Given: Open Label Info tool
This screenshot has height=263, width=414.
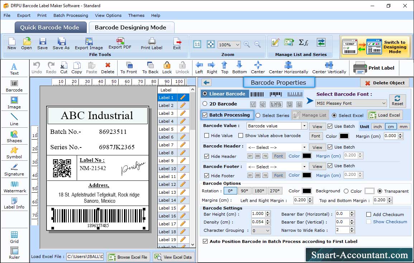Looking at the screenshot, I should click(x=14, y=203).
